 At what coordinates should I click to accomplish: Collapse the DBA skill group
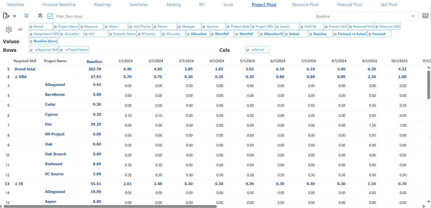point(16,77)
